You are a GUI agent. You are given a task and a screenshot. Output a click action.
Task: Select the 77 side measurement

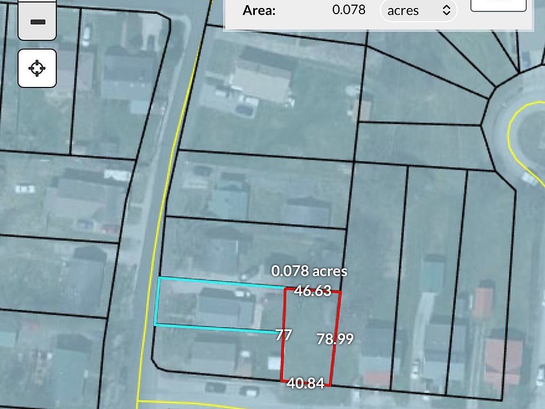coord(284,335)
